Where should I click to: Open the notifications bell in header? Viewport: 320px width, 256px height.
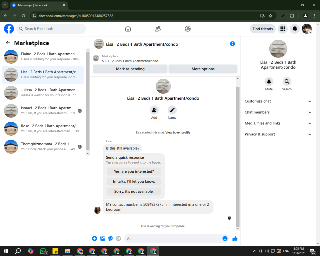[295, 29]
